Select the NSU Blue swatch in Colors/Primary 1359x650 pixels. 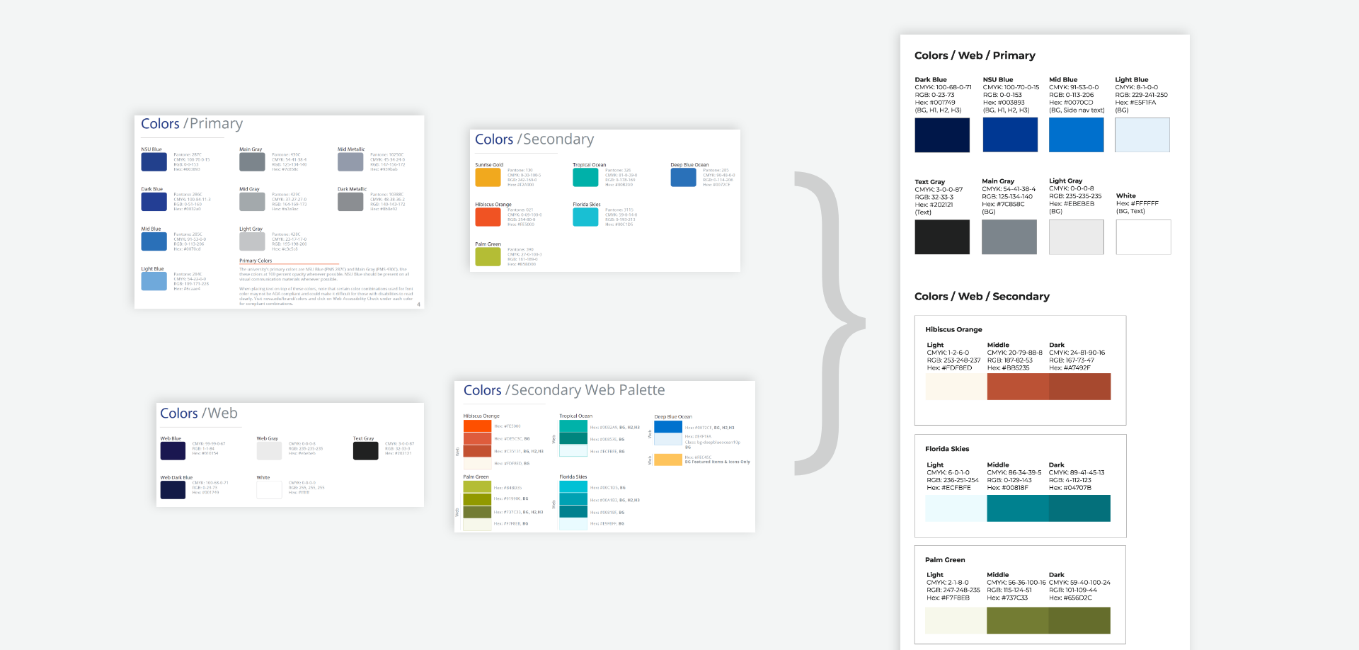click(x=154, y=161)
